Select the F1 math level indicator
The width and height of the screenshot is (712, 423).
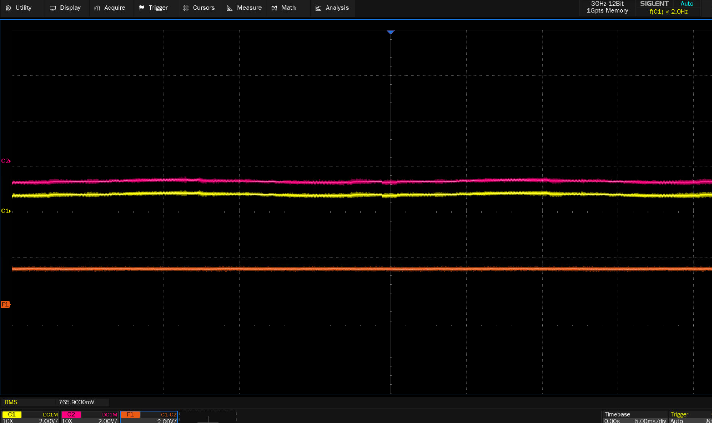tap(6, 304)
